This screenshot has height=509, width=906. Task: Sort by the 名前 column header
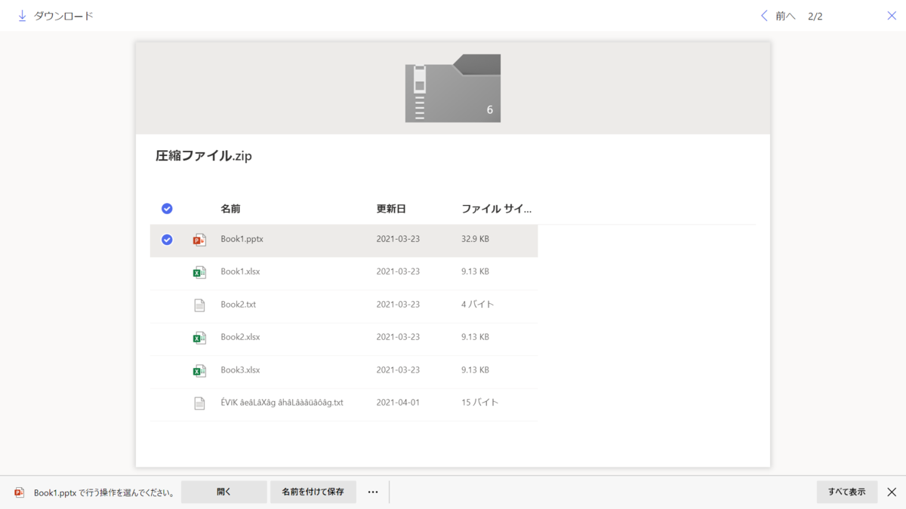click(x=230, y=209)
